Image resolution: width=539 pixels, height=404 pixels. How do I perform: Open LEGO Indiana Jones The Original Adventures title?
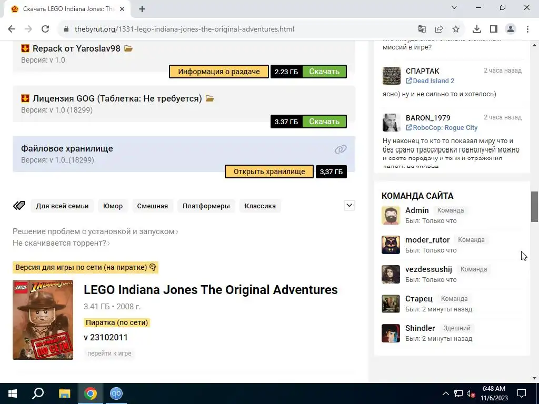(211, 290)
